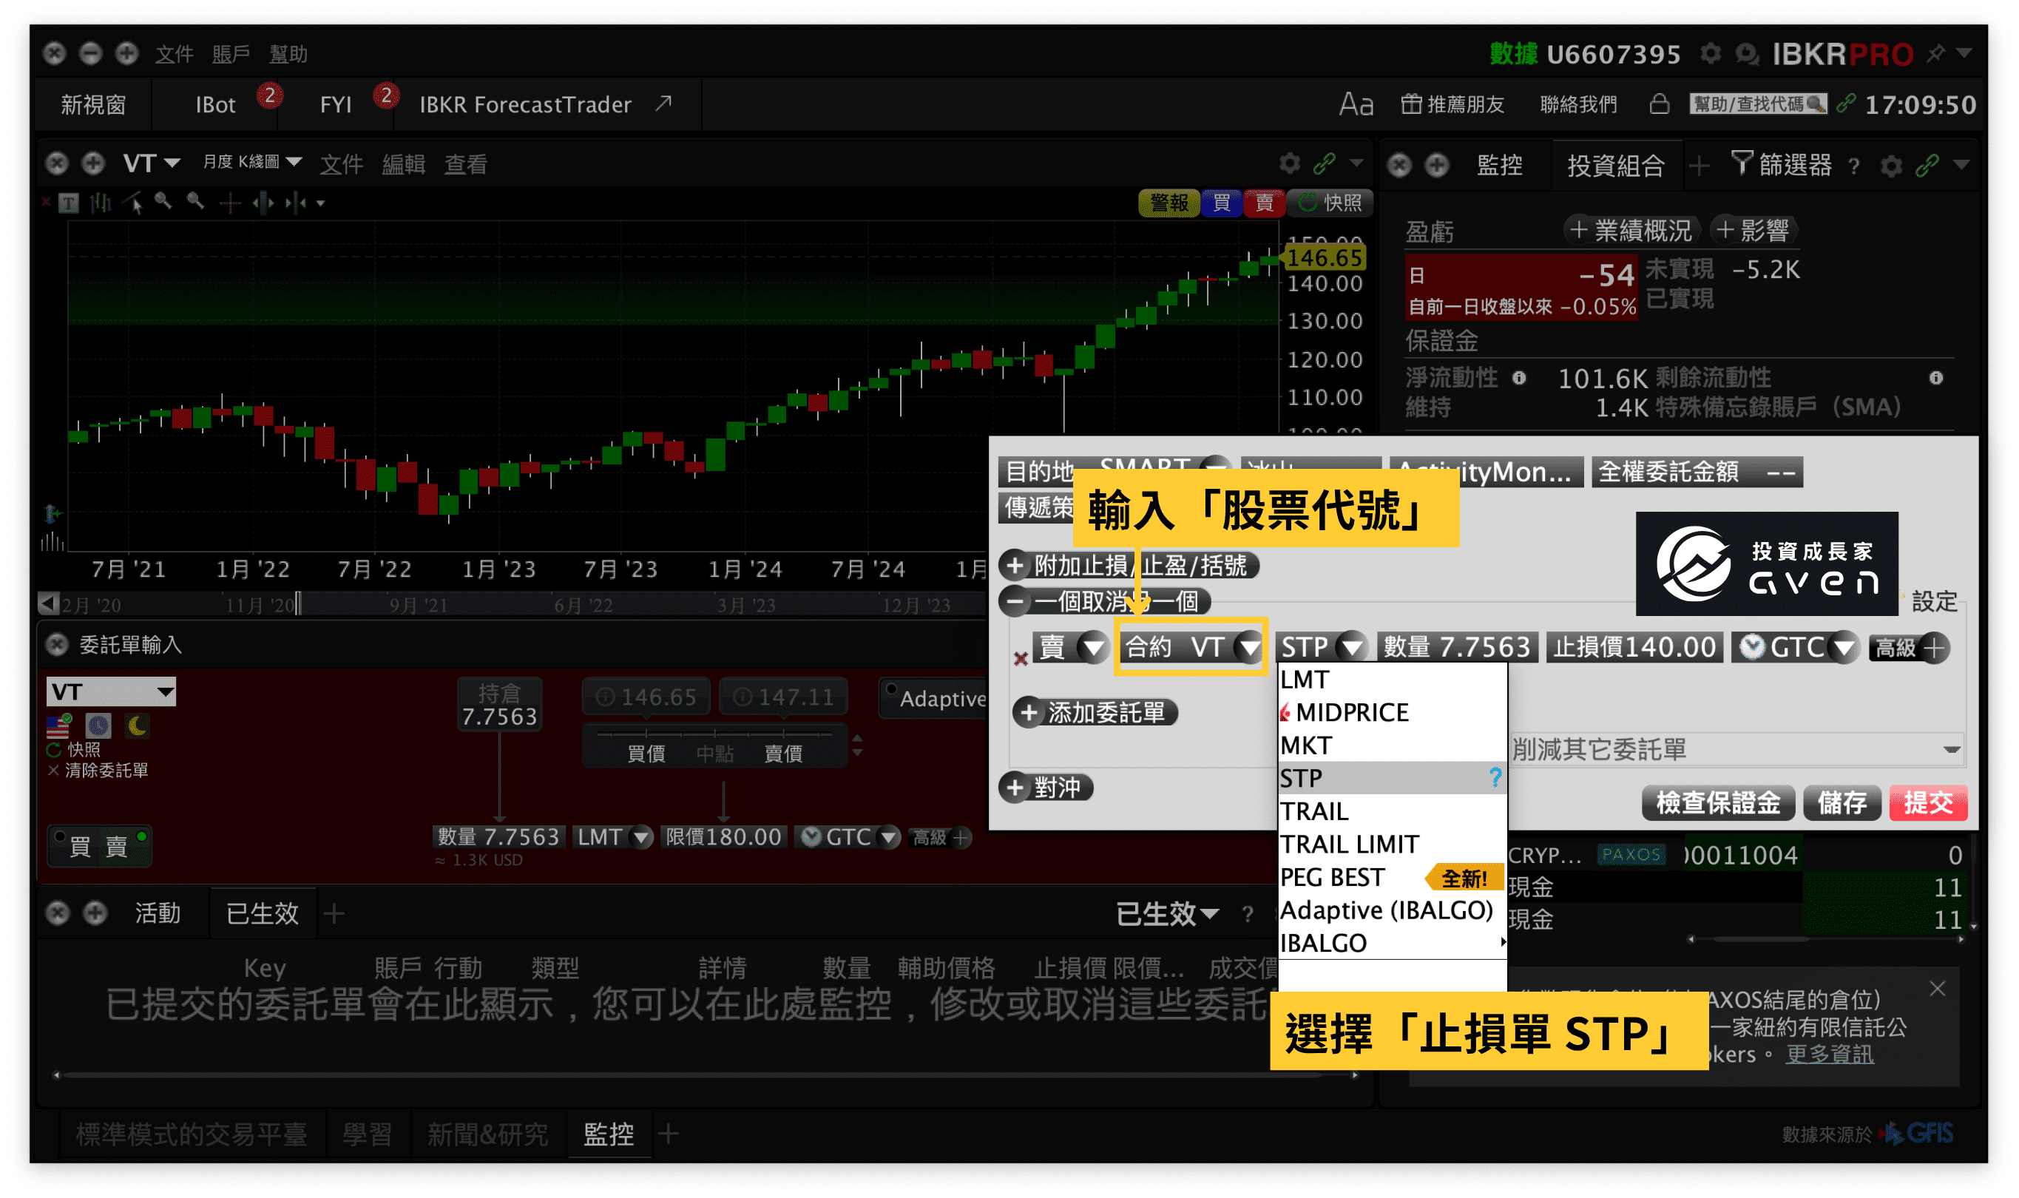Refresh quote with the 快照 snapshot icon
Viewport: 2019px width, 1198px height.
pyautogui.click(x=1330, y=203)
